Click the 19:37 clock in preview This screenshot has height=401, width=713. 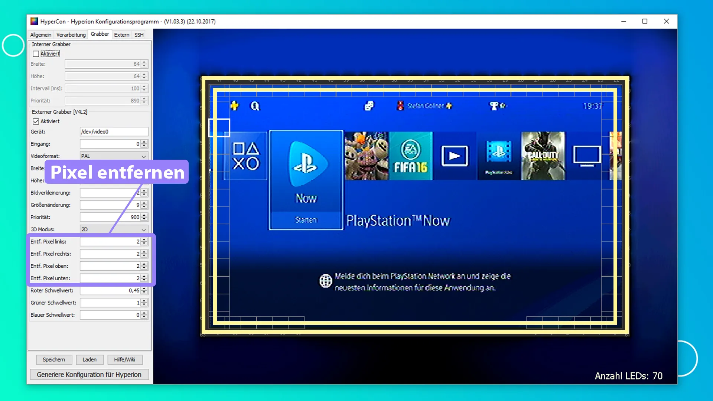(593, 106)
